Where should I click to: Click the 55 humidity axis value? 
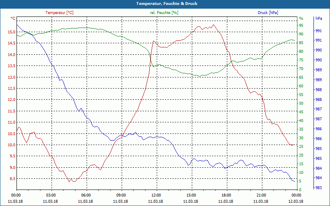click(301, 95)
